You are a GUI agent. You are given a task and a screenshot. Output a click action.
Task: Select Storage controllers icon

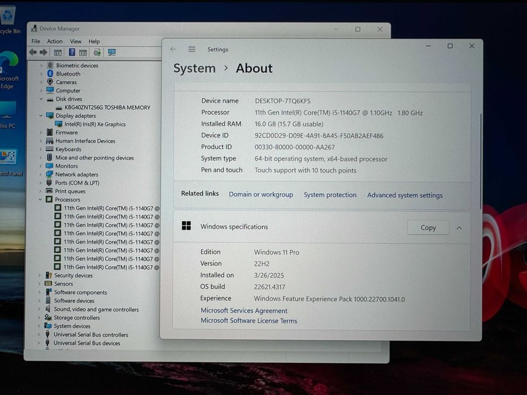pyautogui.click(x=48, y=317)
